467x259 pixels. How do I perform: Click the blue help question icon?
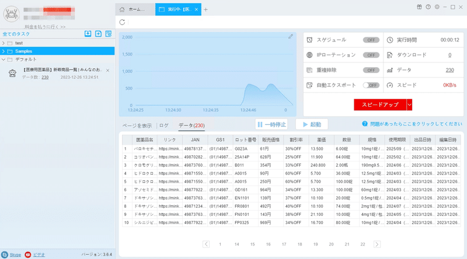(x=364, y=124)
